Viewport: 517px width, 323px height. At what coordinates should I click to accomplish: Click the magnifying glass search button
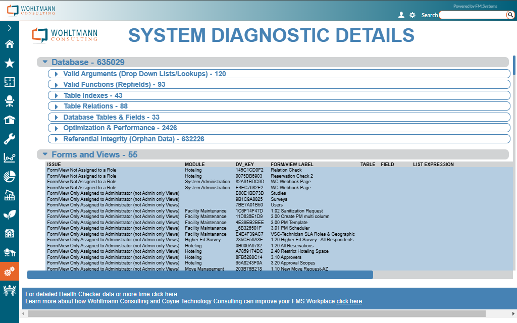tap(510, 15)
